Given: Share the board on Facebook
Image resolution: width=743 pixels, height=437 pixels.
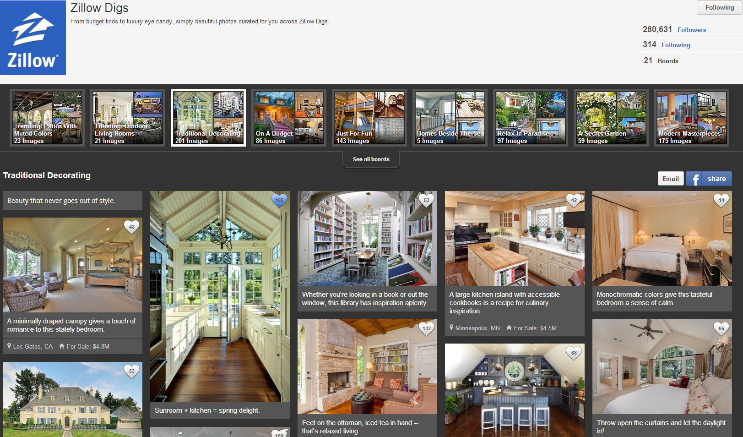Looking at the screenshot, I should [709, 179].
